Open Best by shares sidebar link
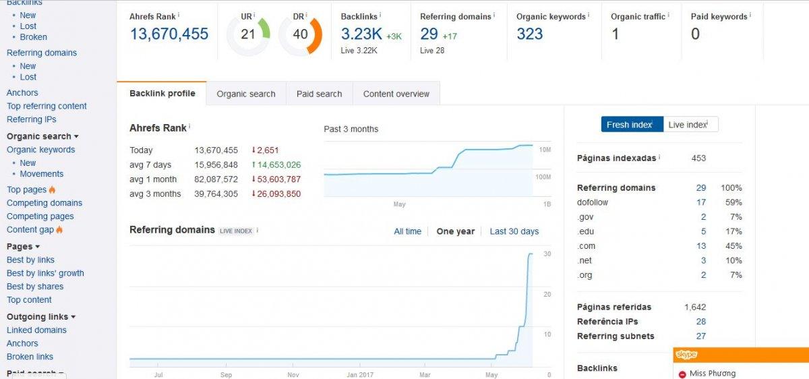809x379 pixels. pyautogui.click(x=35, y=287)
